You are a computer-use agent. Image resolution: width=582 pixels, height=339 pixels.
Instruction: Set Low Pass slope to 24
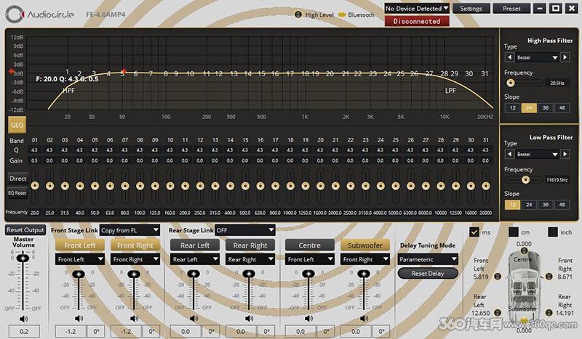point(529,205)
